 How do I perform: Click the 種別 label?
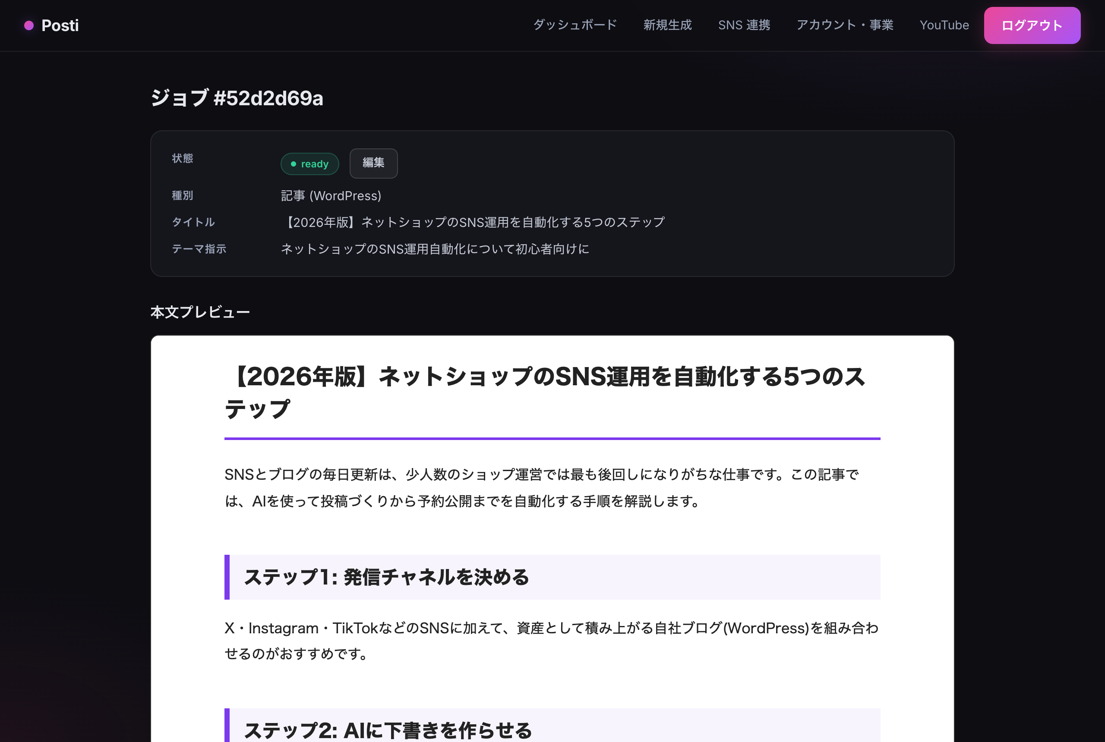coord(182,195)
